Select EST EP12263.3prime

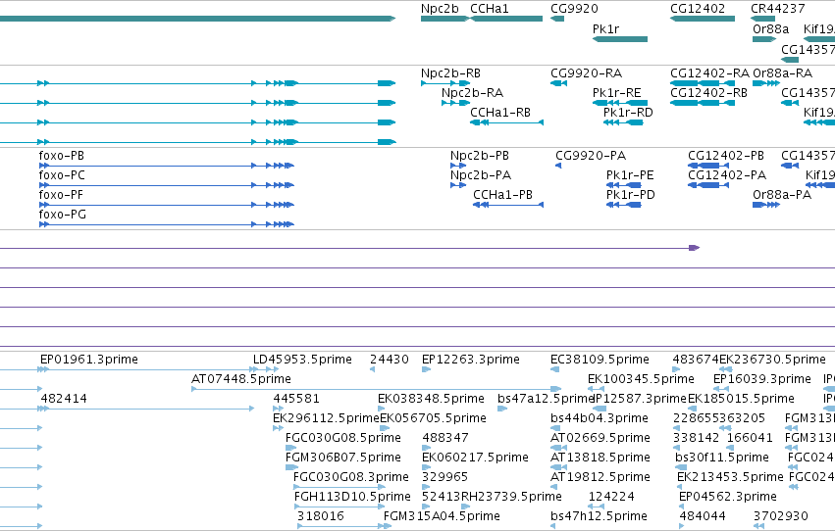click(470, 360)
